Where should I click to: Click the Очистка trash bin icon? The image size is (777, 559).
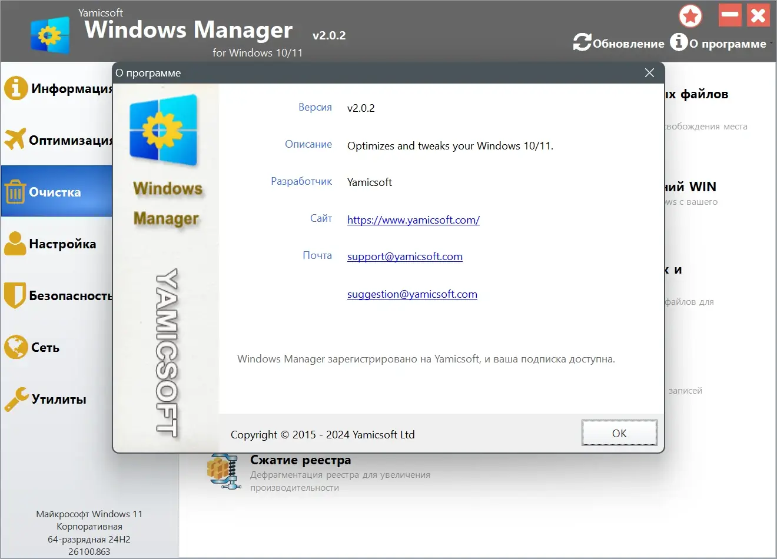16,191
